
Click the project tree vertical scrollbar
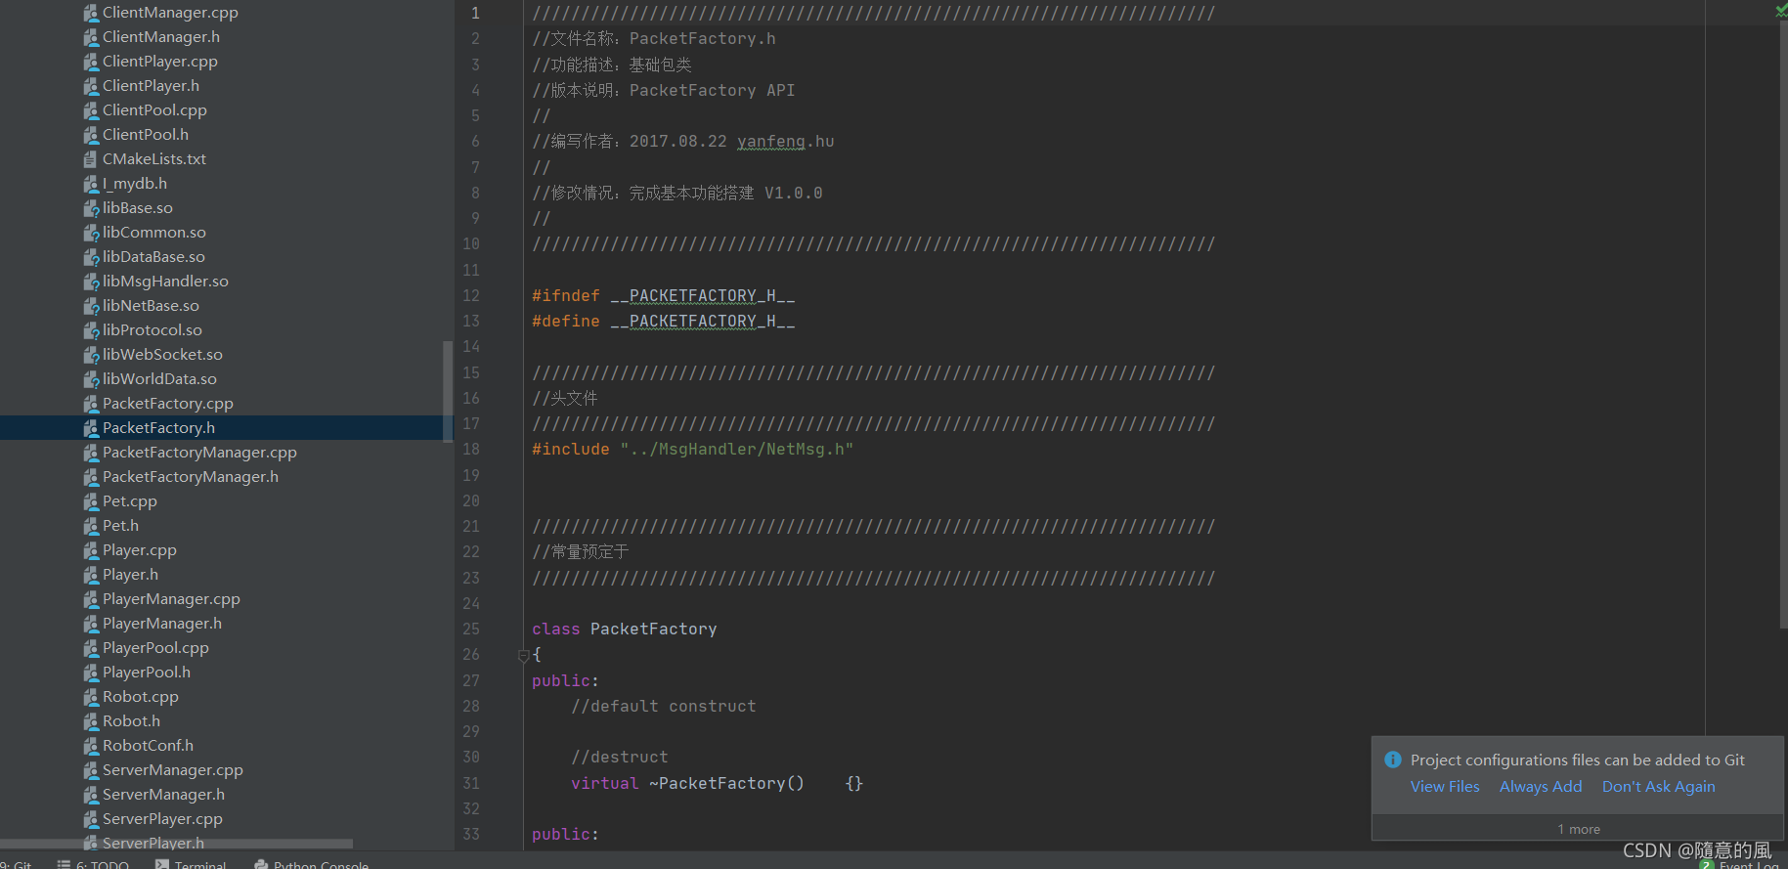point(448,391)
